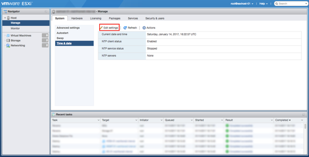
Task: Open the Security & users tab
Action: click(x=155, y=18)
